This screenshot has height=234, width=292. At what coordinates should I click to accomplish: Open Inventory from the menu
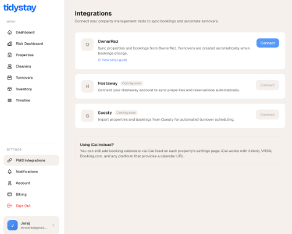(31, 89)
